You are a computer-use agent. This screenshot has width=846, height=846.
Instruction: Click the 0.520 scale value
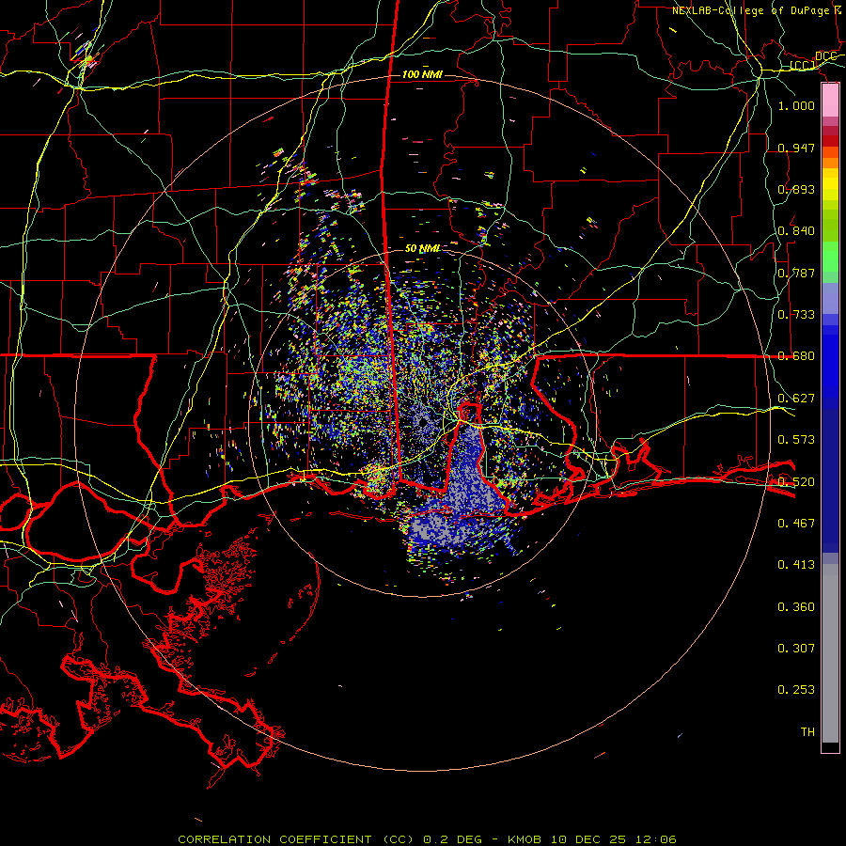point(796,481)
